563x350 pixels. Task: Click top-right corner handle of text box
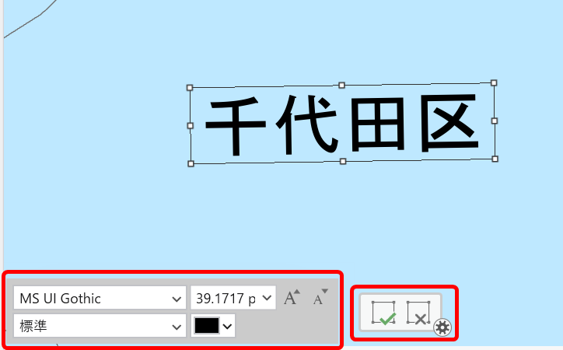point(494,83)
